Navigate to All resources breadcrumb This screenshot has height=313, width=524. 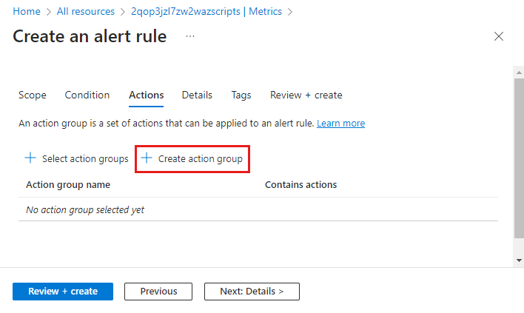86,11
